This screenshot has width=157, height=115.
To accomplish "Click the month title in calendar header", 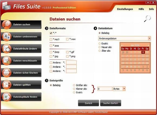I will [135, 45].
